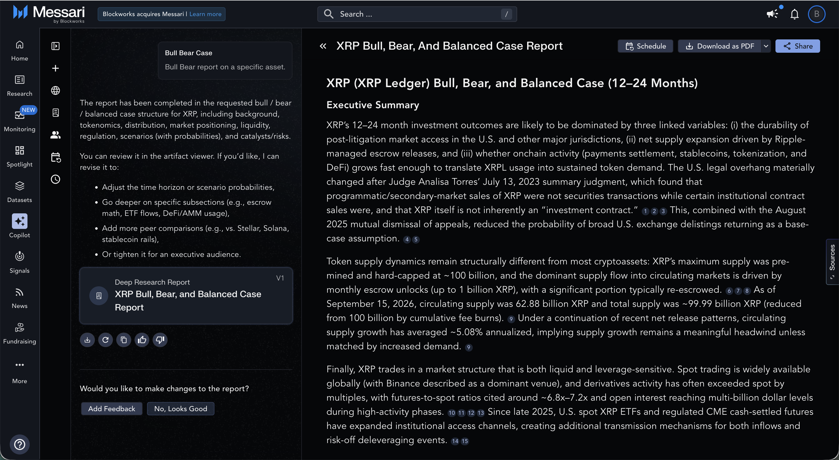Click No, Looks Good button
839x460 pixels.
(x=180, y=408)
